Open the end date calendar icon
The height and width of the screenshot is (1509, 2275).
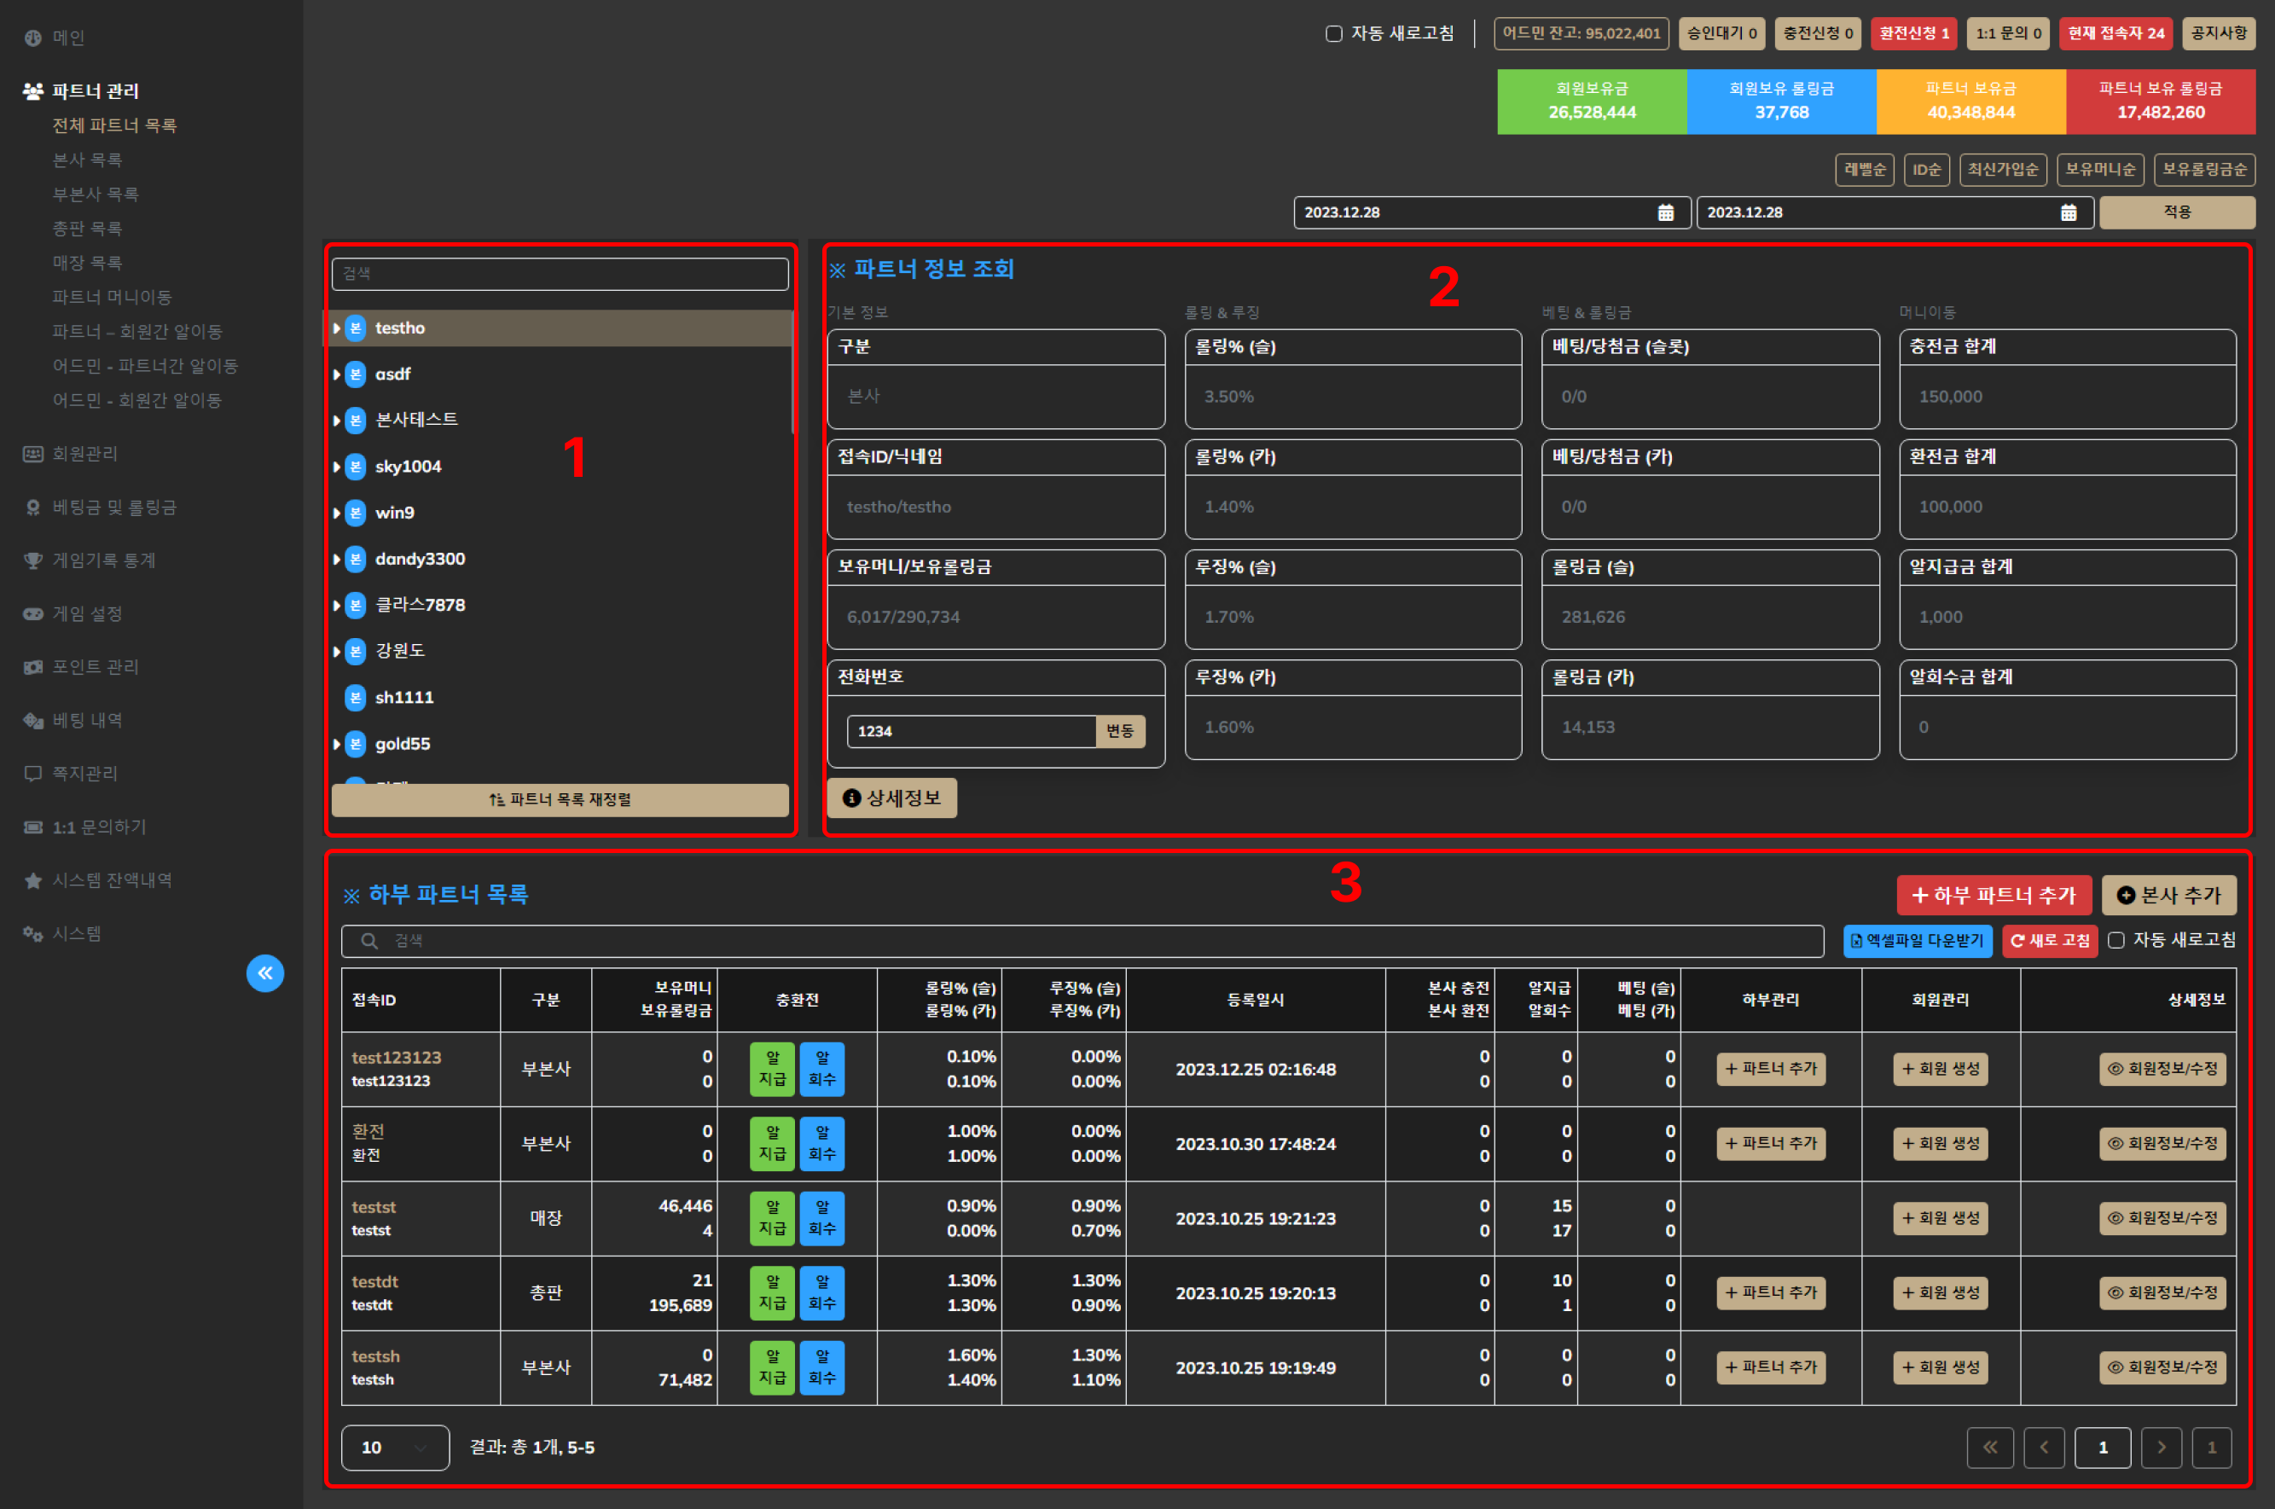(x=2068, y=212)
